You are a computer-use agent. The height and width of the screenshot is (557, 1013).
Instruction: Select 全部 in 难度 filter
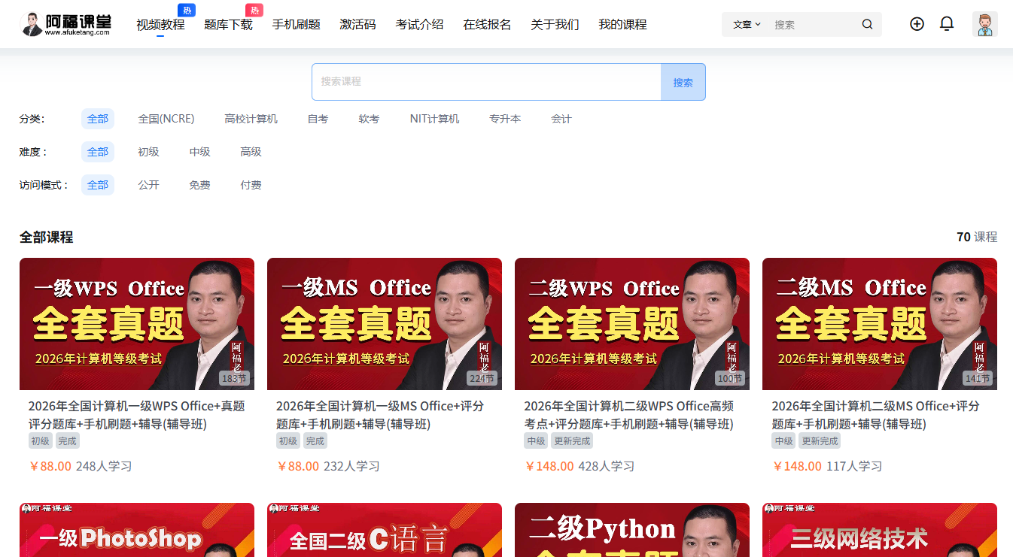[98, 152]
